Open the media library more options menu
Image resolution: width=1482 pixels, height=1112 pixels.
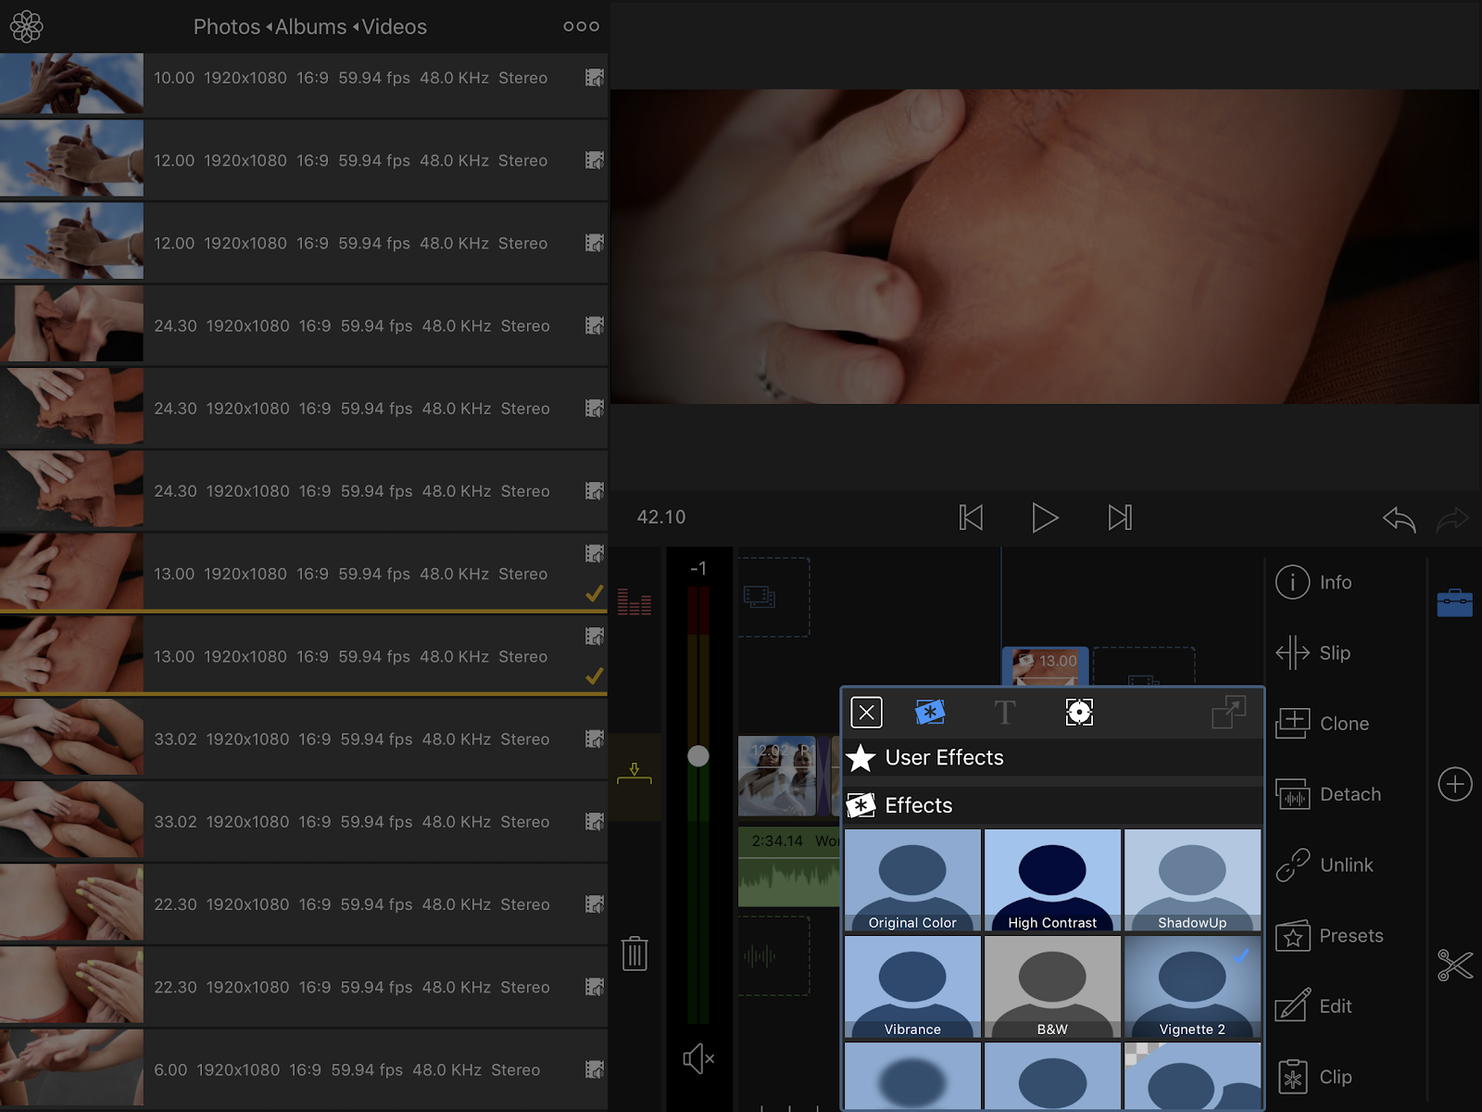tap(581, 27)
